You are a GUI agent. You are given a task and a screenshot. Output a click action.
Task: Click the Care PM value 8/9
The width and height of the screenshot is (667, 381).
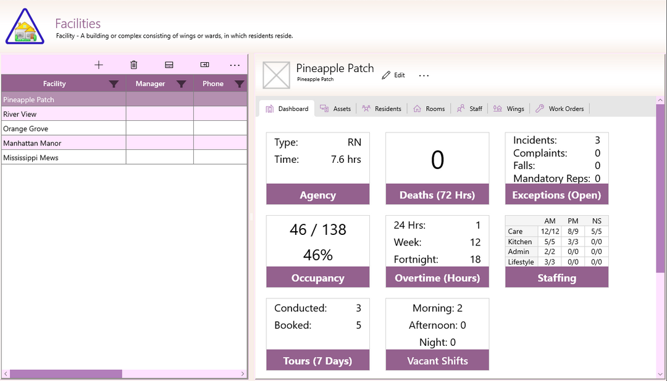[x=573, y=231]
